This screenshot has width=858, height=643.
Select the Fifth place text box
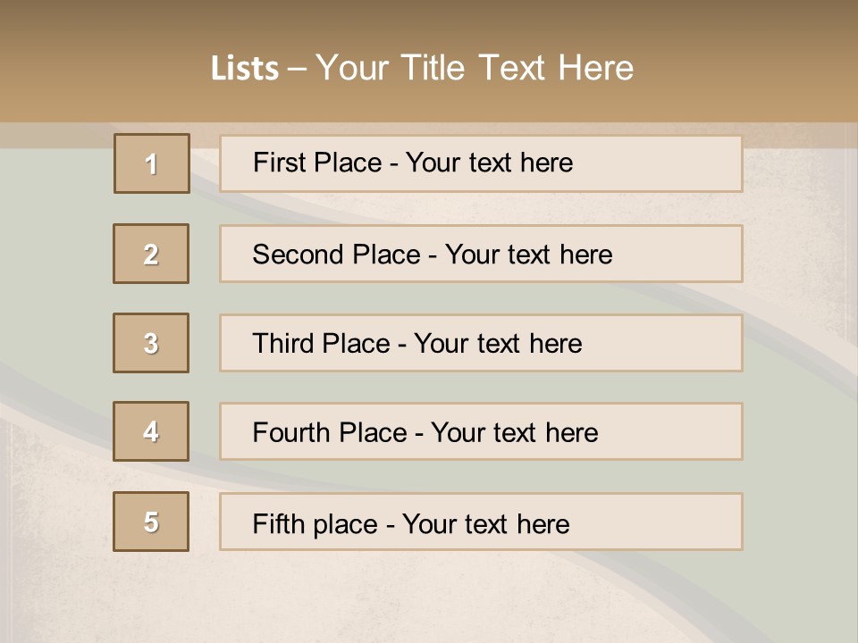tap(481, 522)
